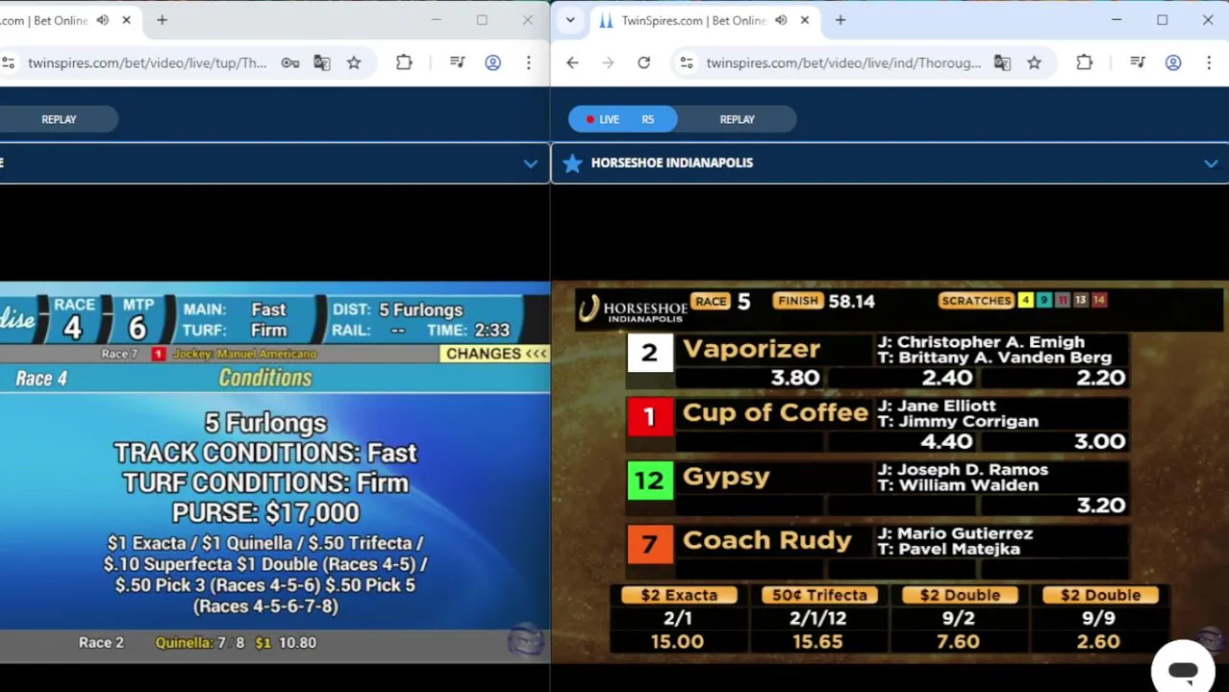1229x692 pixels.
Task: Click the $2 Exacta payout label
Action: 679,595
